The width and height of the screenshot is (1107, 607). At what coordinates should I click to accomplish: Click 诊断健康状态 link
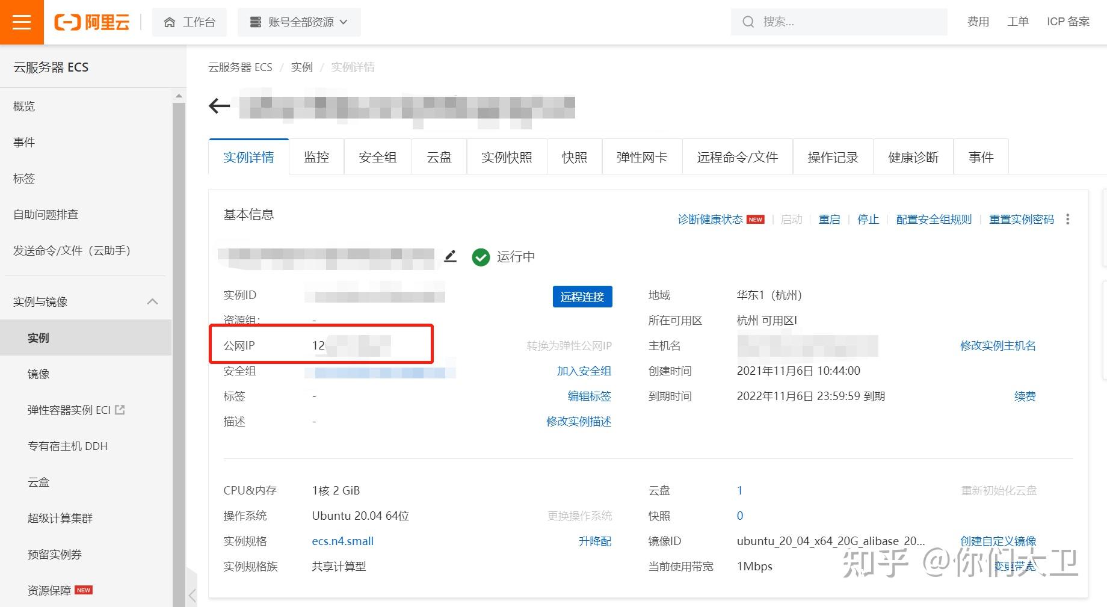point(710,220)
